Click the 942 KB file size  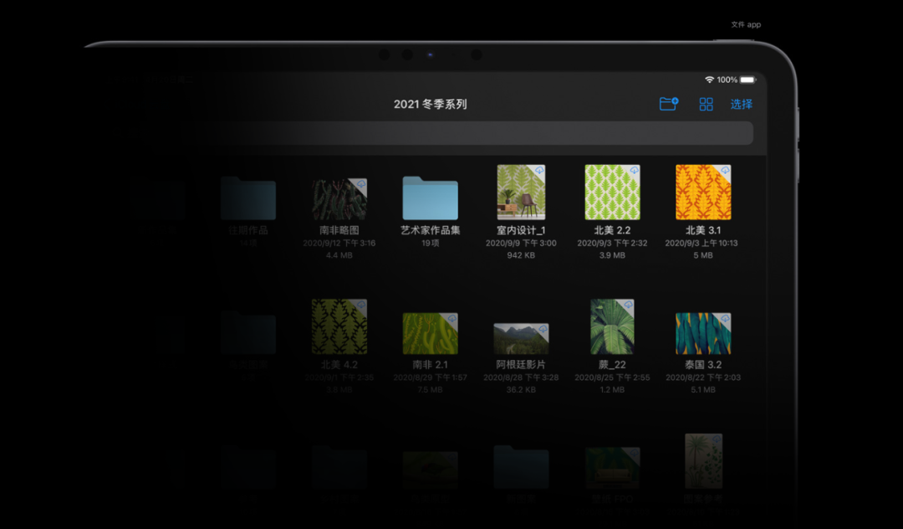521,255
